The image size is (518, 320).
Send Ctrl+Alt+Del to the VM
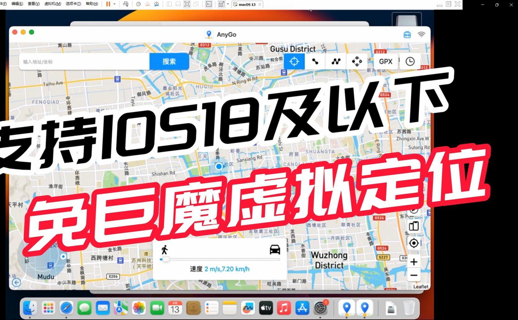pos(126,4)
